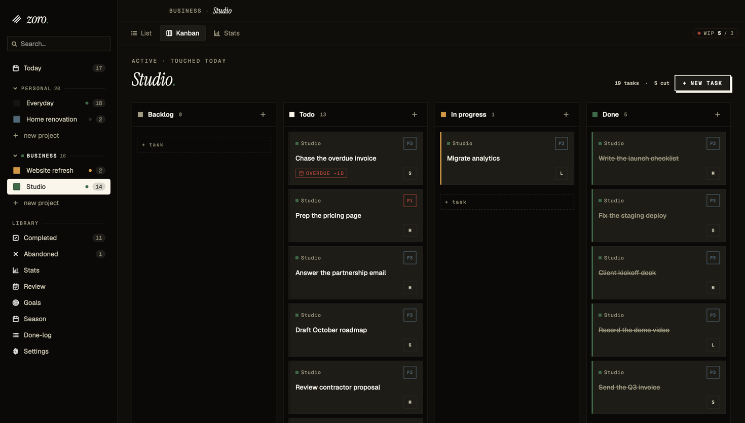Click the OVERDUE -1D tag
This screenshot has width=745, height=423.
click(x=321, y=173)
